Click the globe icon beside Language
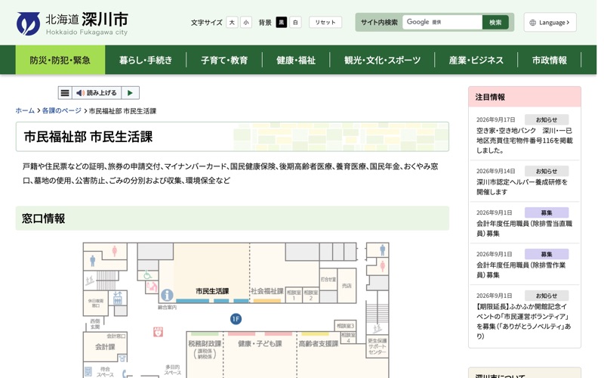604x378 pixels. pyautogui.click(x=533, y=23)
